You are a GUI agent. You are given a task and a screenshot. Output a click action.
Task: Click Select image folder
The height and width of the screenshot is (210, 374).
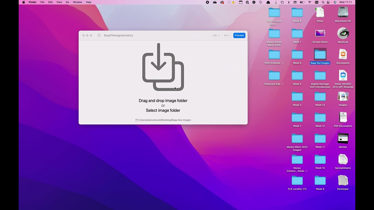coord(163,110)
